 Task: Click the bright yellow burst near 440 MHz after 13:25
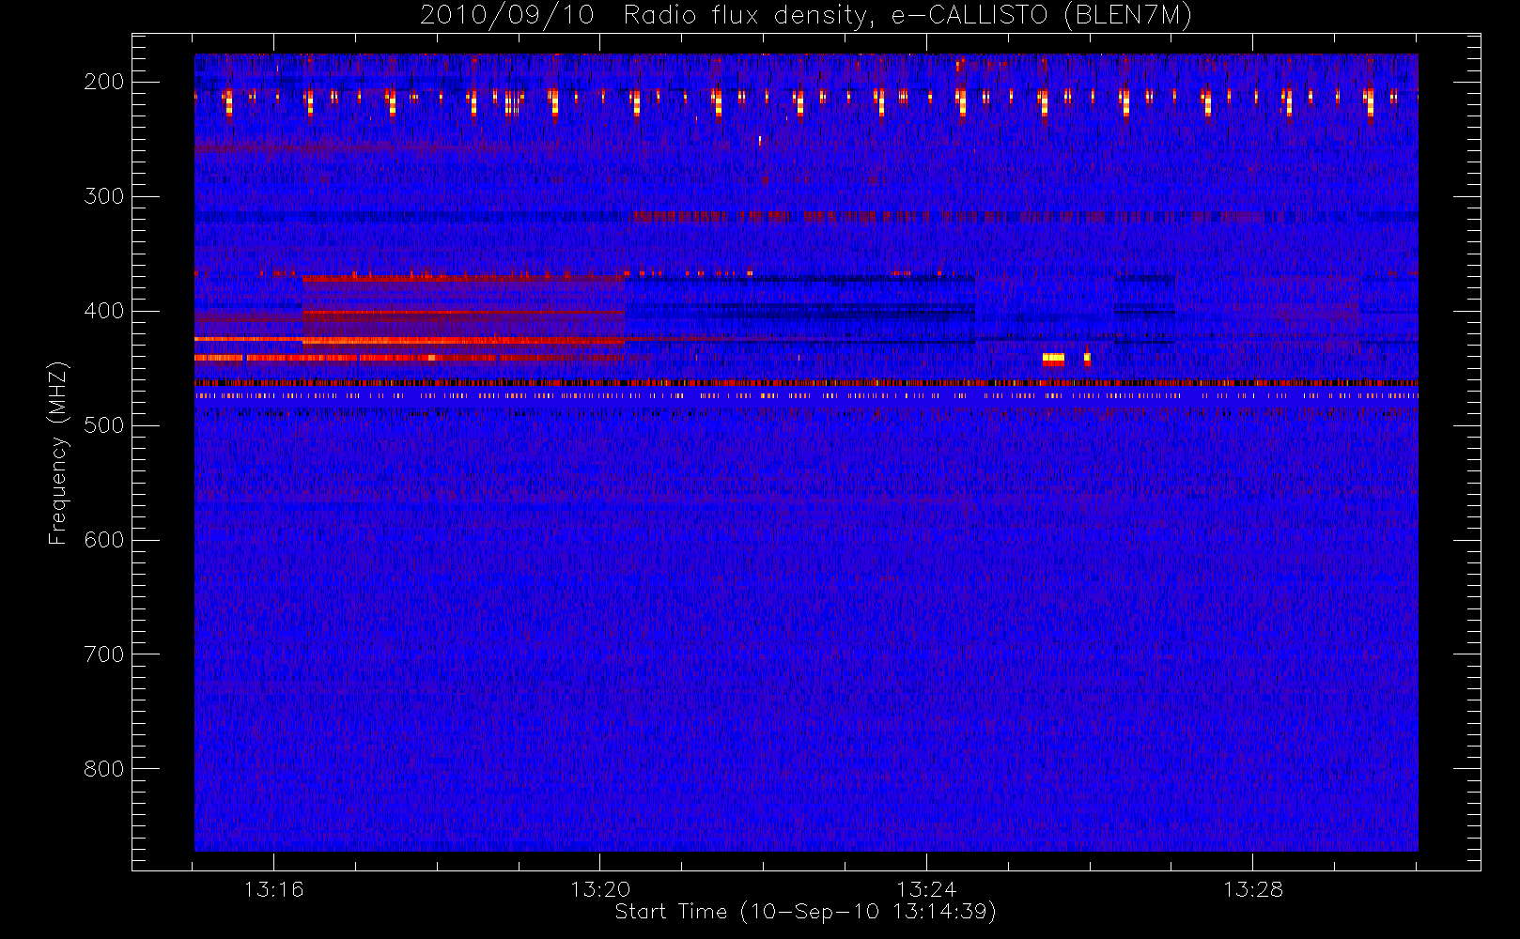click(x=1053, y=358)
